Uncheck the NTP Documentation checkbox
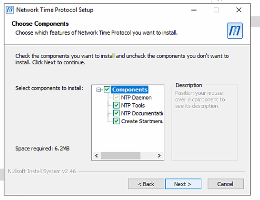Screen dimensions: 260x200 [x=117, y=113]
